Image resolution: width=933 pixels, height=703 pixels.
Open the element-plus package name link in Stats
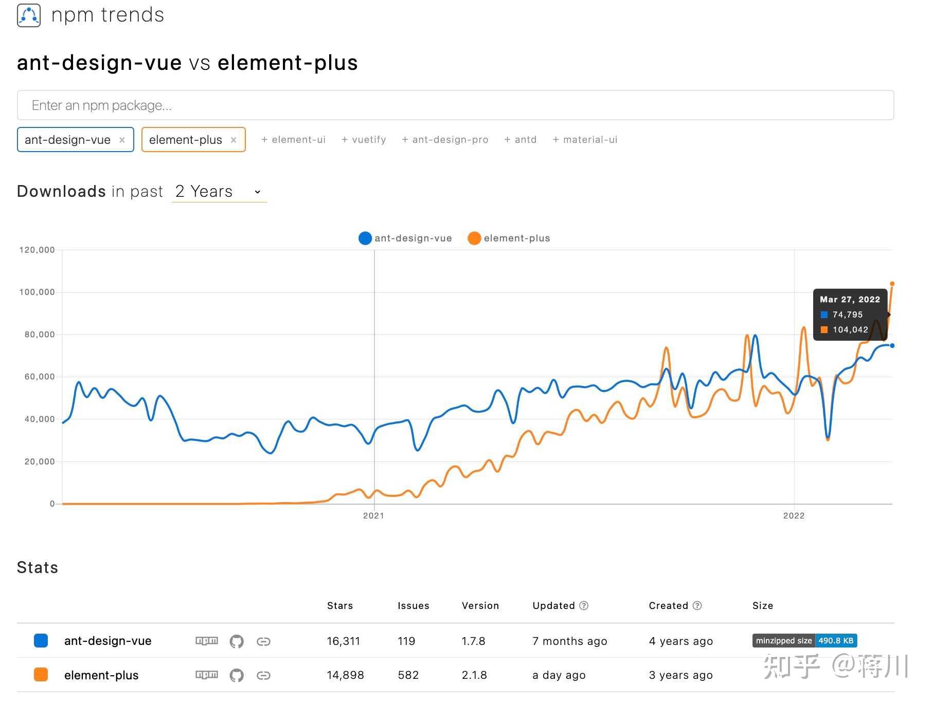(x=101, y=675)
